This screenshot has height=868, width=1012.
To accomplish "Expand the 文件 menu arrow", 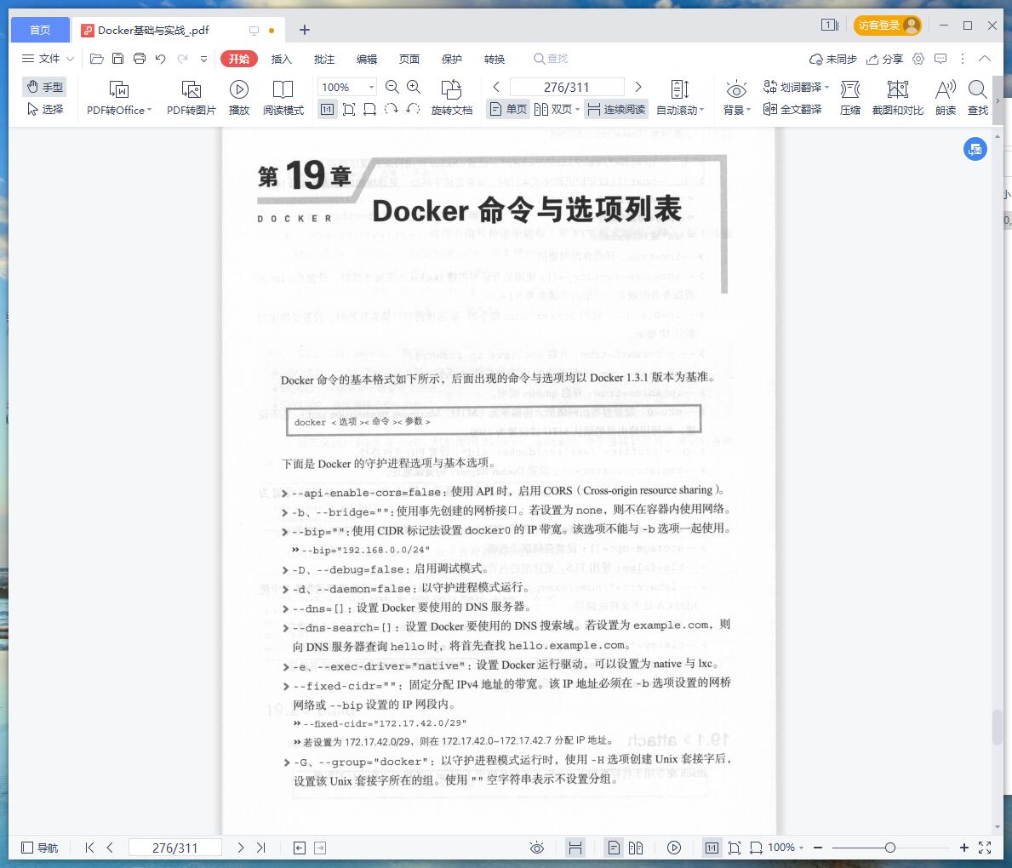I will 71,59.
